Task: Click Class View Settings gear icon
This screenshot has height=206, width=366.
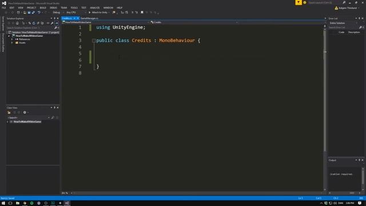Action: click(25, 112)
